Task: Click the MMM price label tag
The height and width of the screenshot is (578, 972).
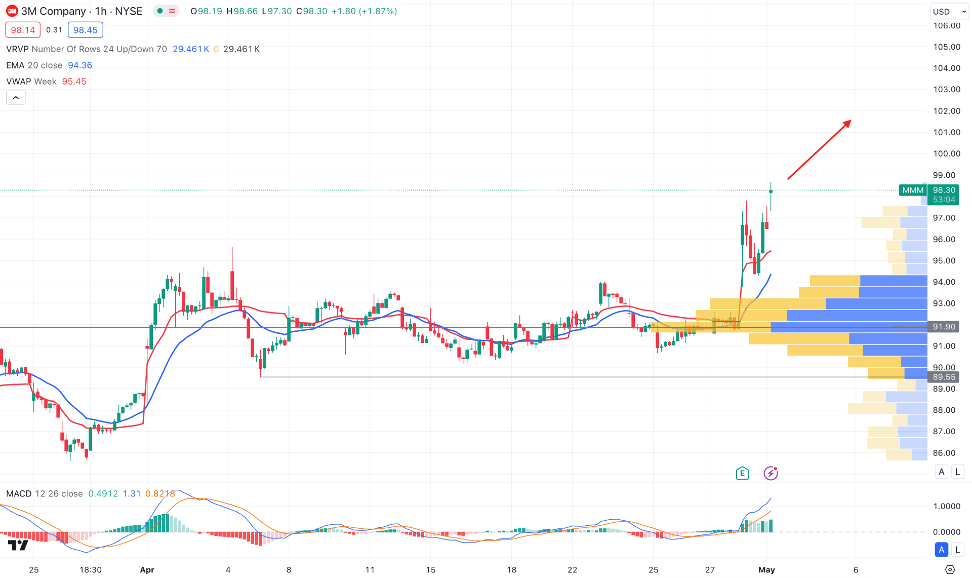Action: tap(913, 190)
